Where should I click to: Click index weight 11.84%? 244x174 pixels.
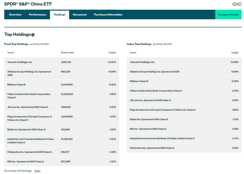[x=235, y=72]
